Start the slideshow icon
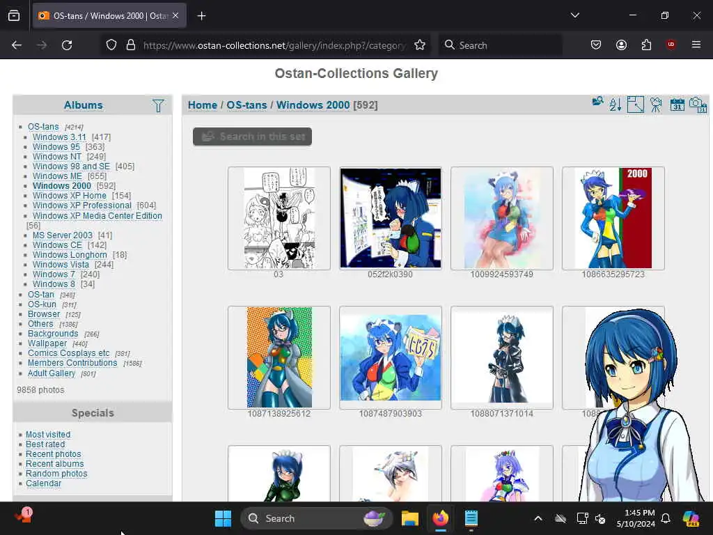 tap(656, 104)
